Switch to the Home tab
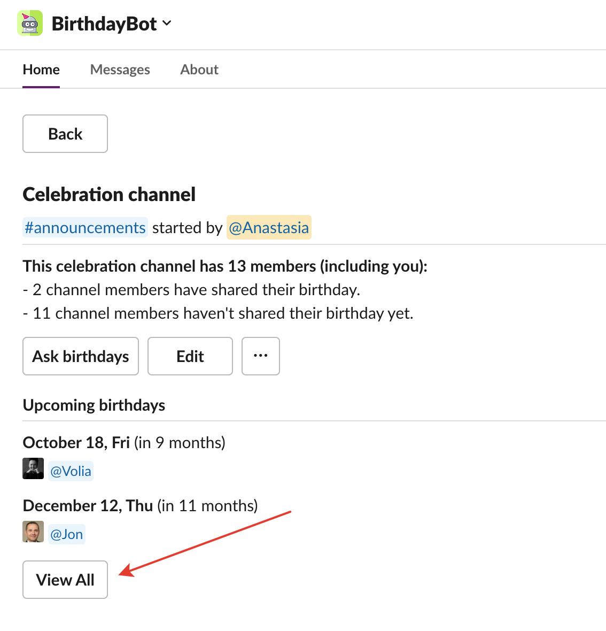The width and height of the screenshot is (606, 631). 41,70
